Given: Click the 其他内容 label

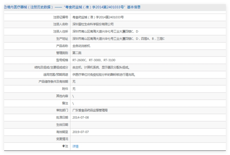Looking at the screenshot, I should [62, 96].
